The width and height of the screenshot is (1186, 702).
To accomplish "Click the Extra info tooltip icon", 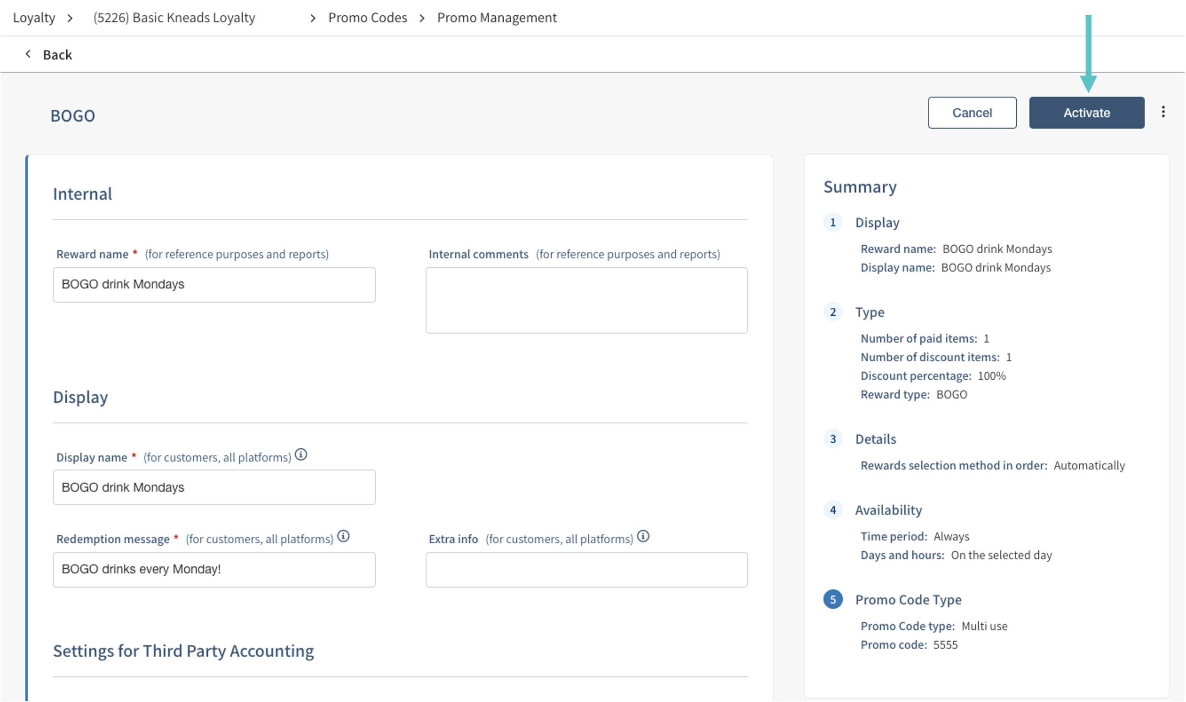I will point(643,536).
